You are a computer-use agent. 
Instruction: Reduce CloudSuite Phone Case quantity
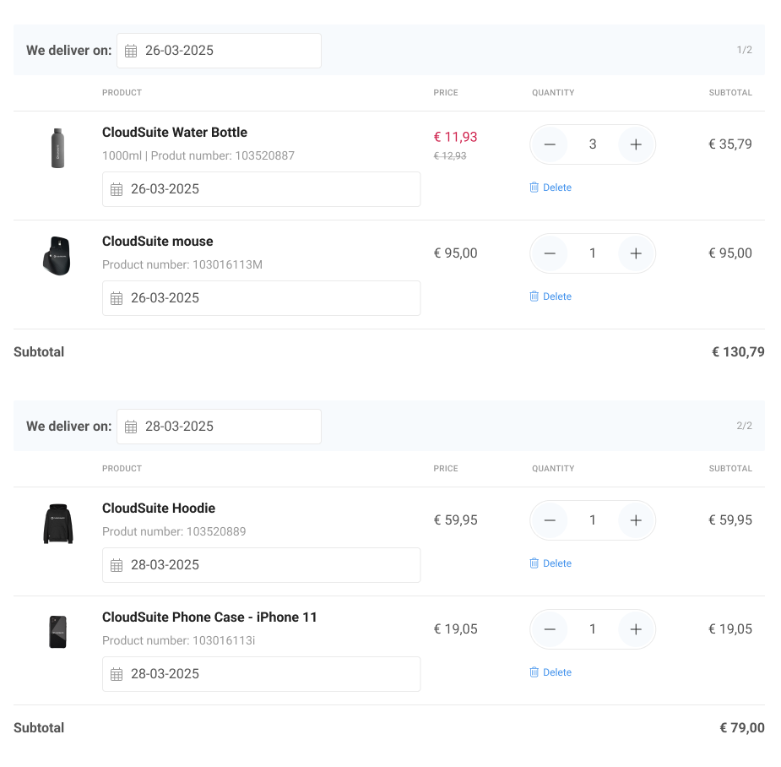(550, 629)
